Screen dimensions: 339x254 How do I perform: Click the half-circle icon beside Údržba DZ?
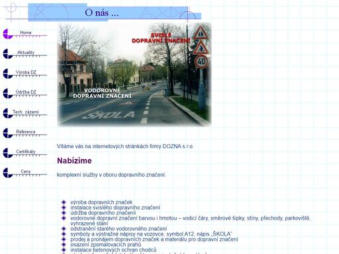tap(8, 93)
